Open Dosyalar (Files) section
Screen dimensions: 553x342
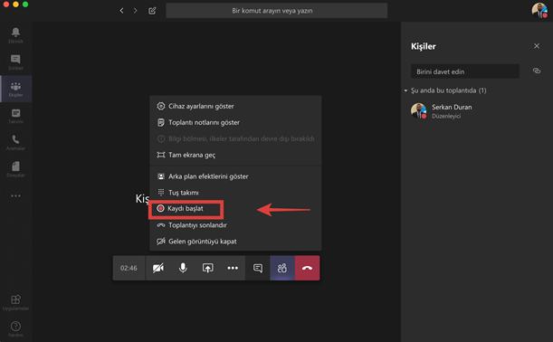(15, 169)
